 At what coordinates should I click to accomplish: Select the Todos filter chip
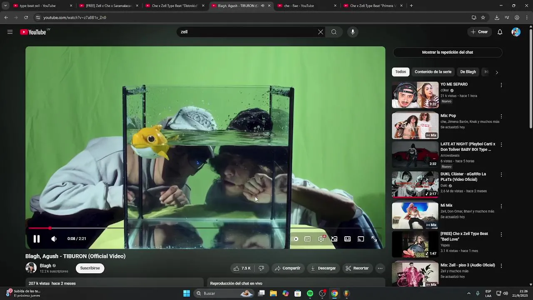pos(401,72)
